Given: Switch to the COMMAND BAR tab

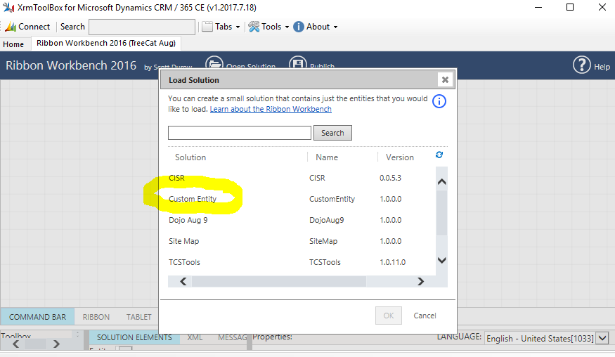Looking at the screenshot, I should [38, 317].
